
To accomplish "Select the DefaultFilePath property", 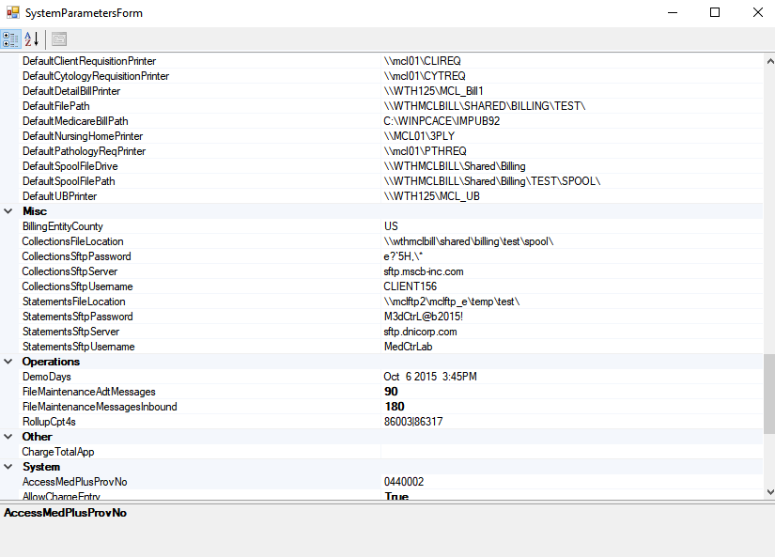I will [x=56, y=106].
